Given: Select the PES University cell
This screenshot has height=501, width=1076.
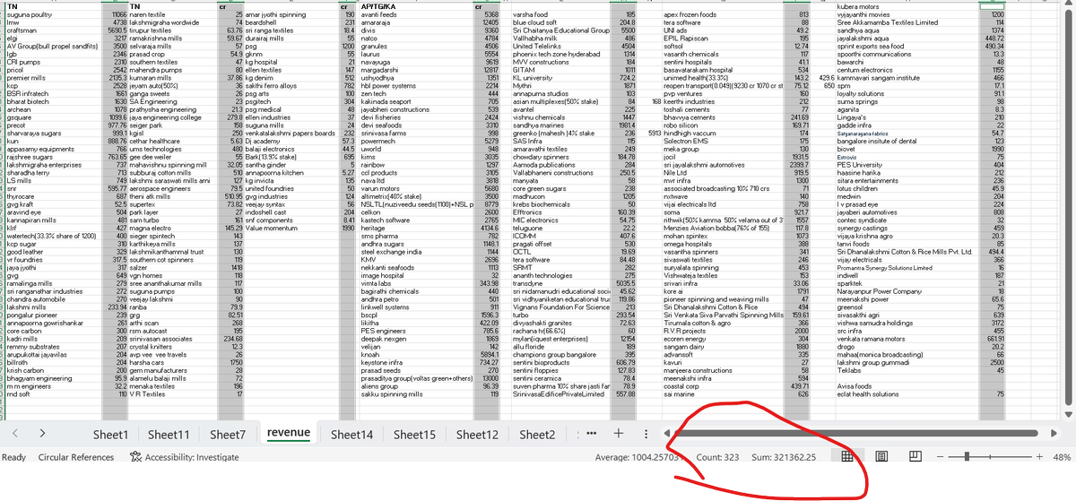Looking at the screenshot, I should point(907,165).
